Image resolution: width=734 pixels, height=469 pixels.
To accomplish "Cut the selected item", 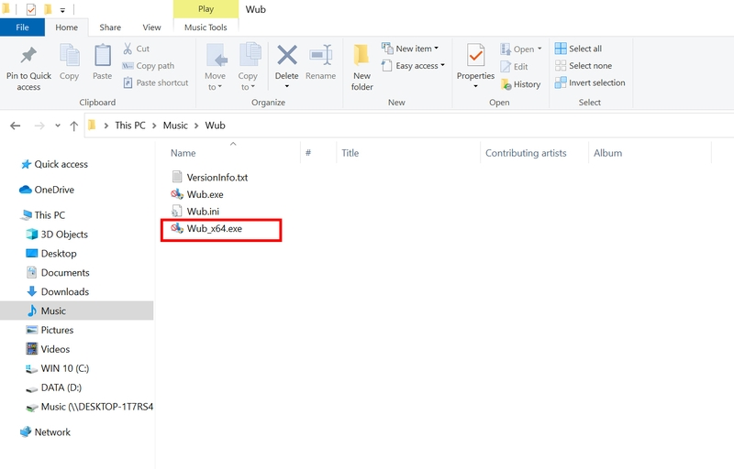I will click(136, 49).
